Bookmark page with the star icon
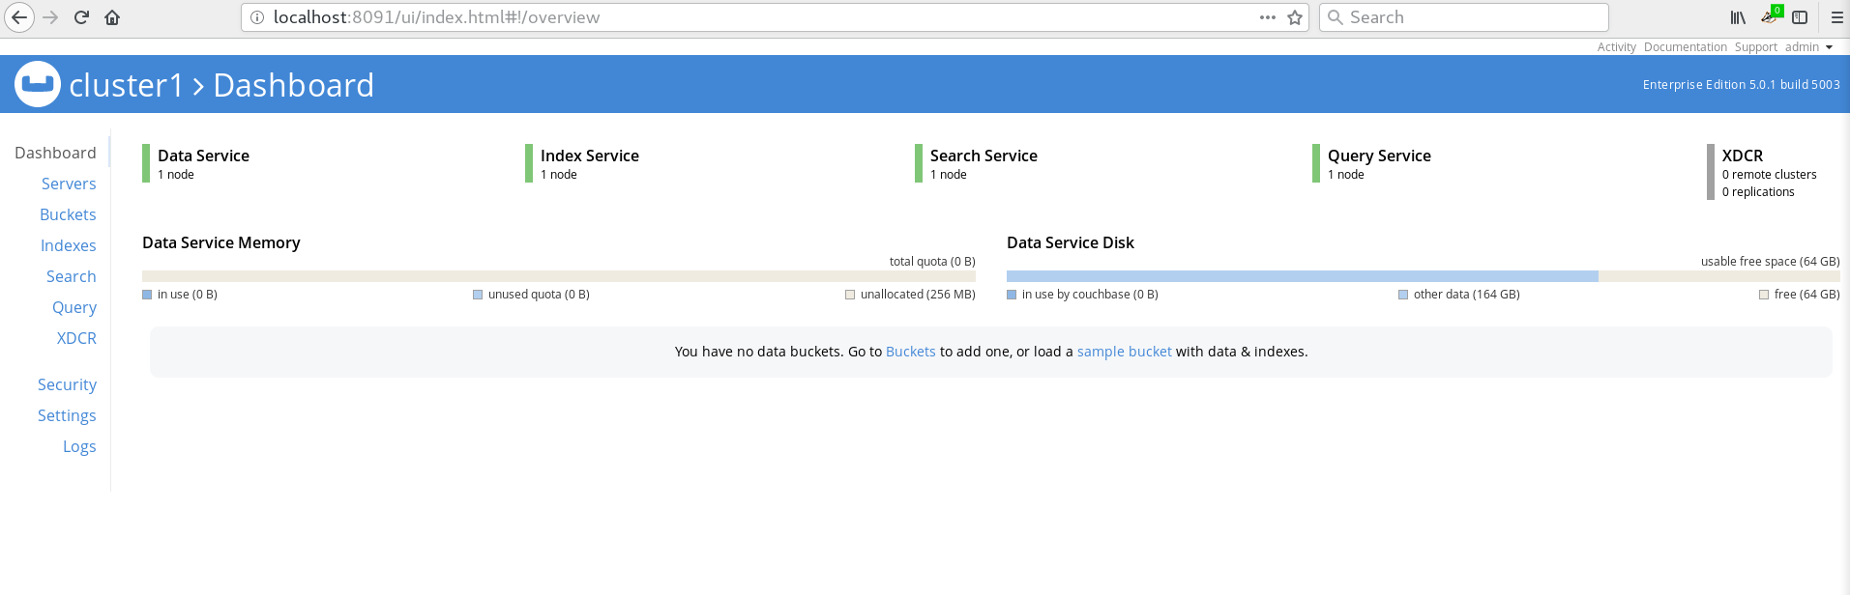 point(1295,17)
